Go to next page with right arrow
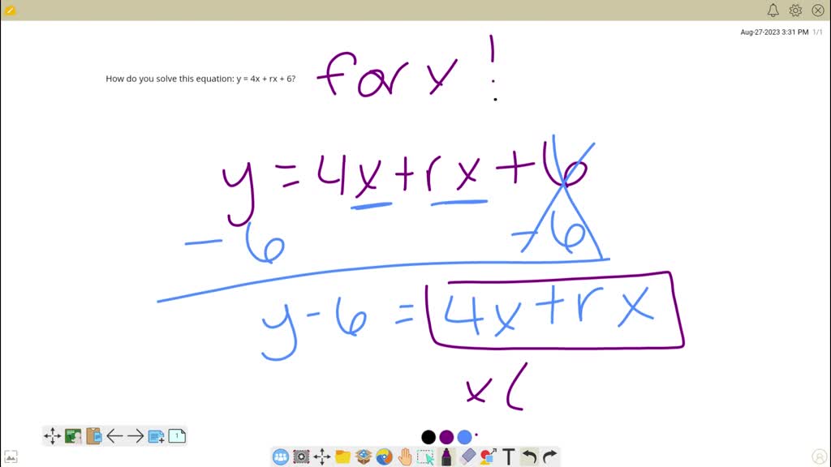The width and height of the screenshot is (831, 467). 136,436
